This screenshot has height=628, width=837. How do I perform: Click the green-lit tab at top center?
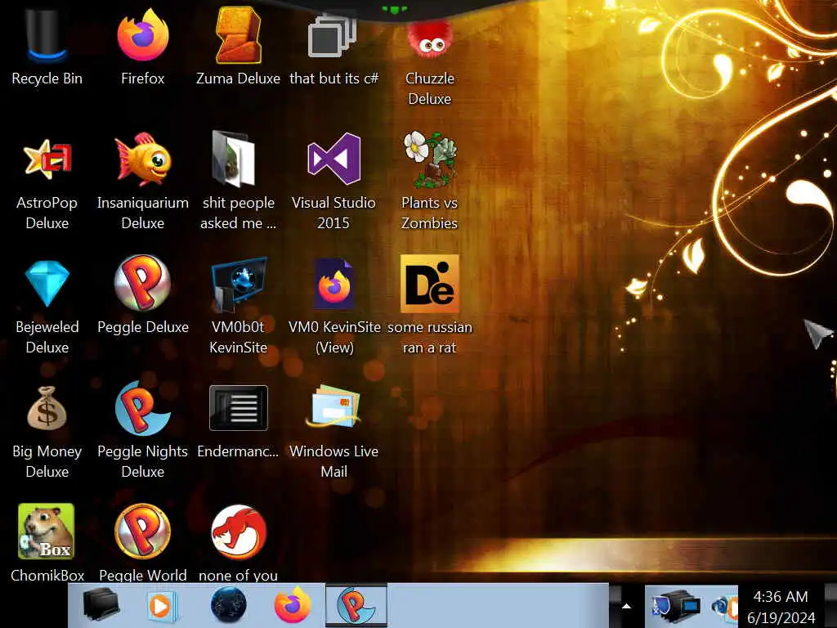[395, 10]
